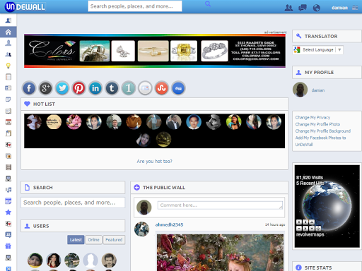This screenshot has height=271, width=362.
Task: Switch to the Online users tab
Action: tap(93, 240)
